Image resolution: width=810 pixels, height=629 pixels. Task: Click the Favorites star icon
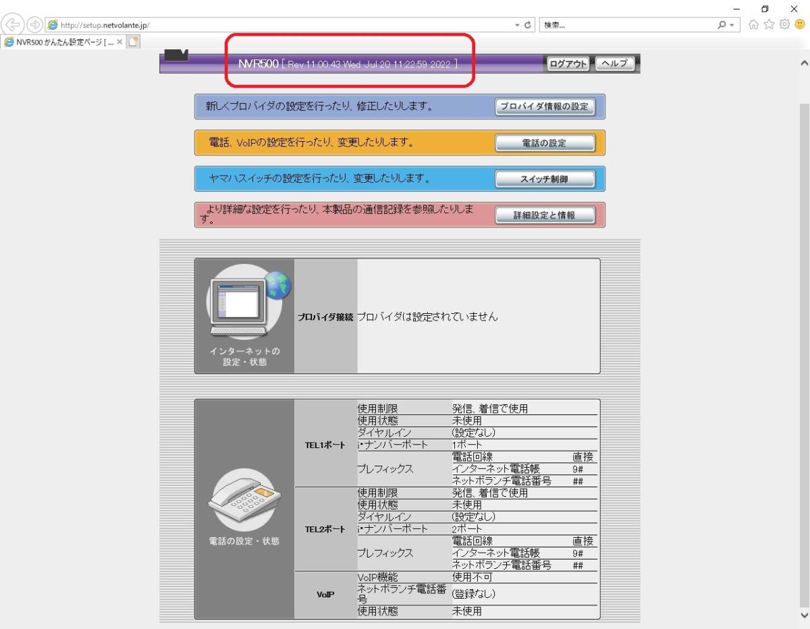(769, 24)
